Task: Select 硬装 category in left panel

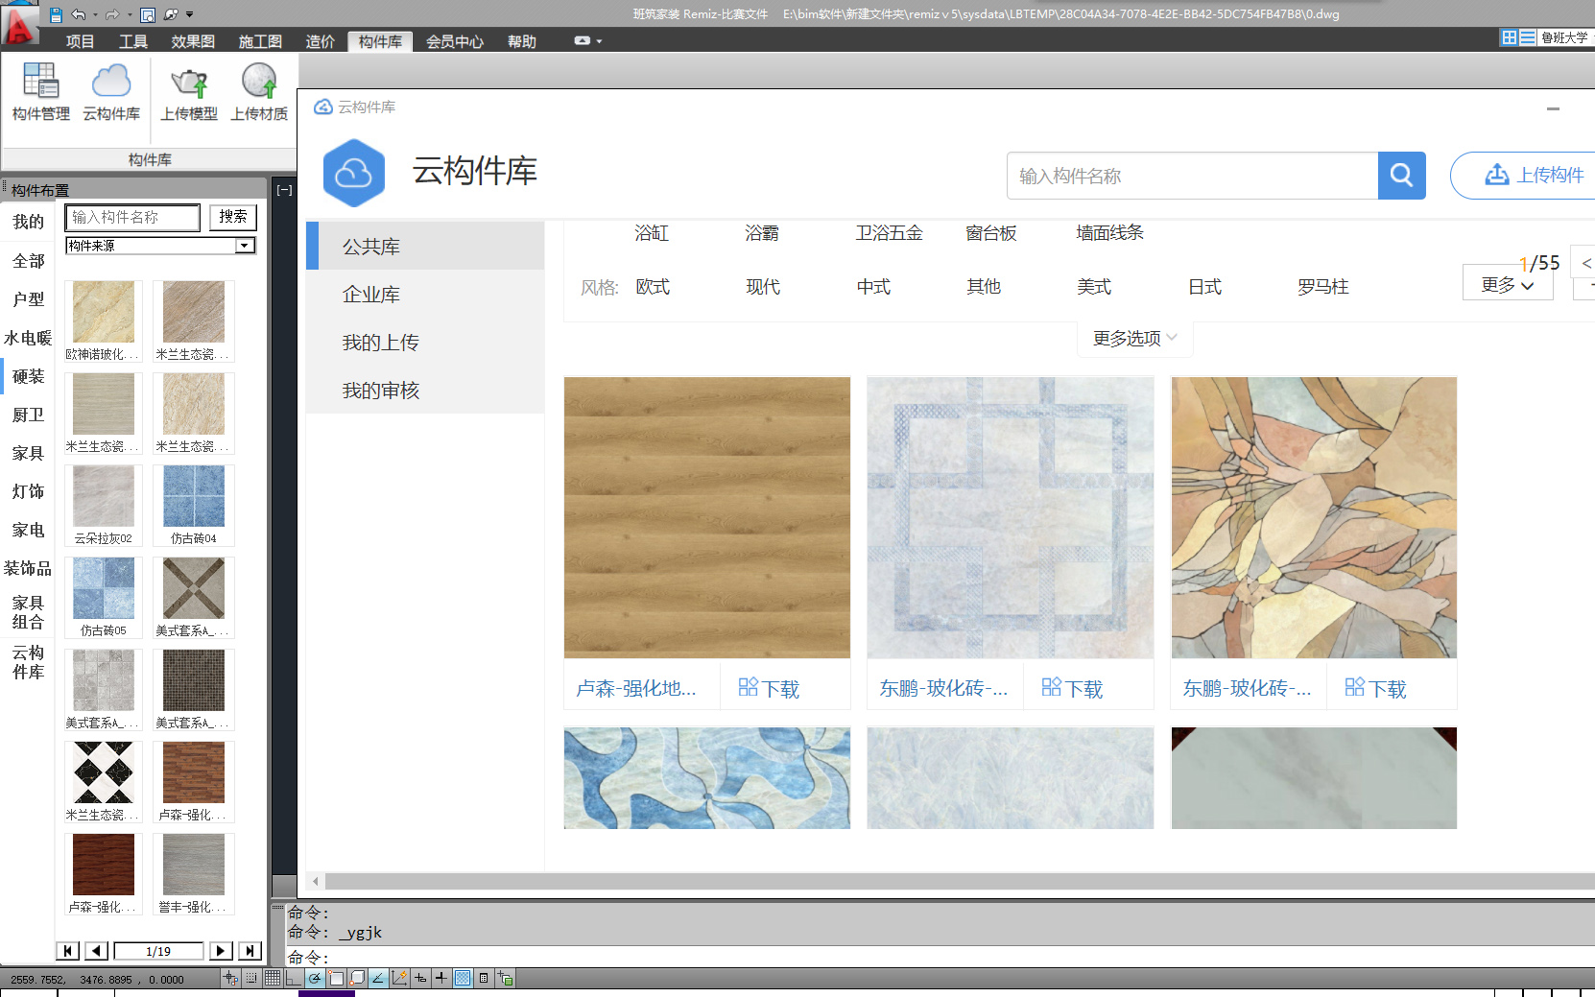Action: [x=28, y=376]
